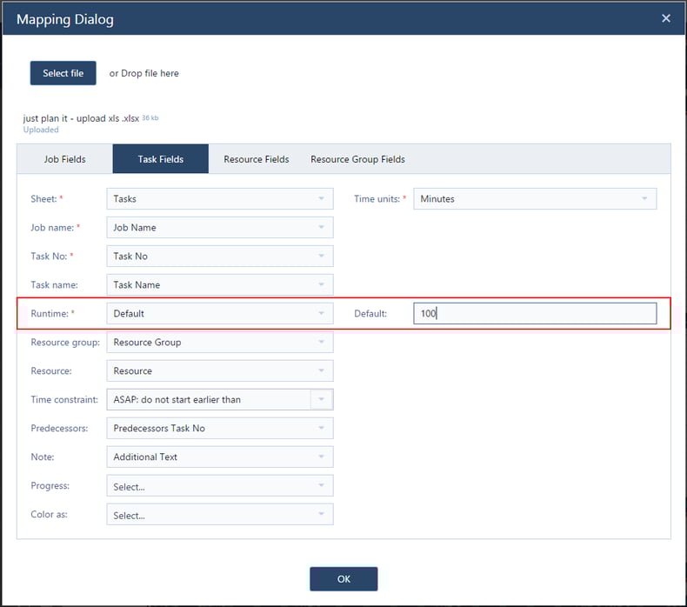Open the Progress Select dropdown
Viewport: 687px width, 607px height.
(x=219, y=486)
